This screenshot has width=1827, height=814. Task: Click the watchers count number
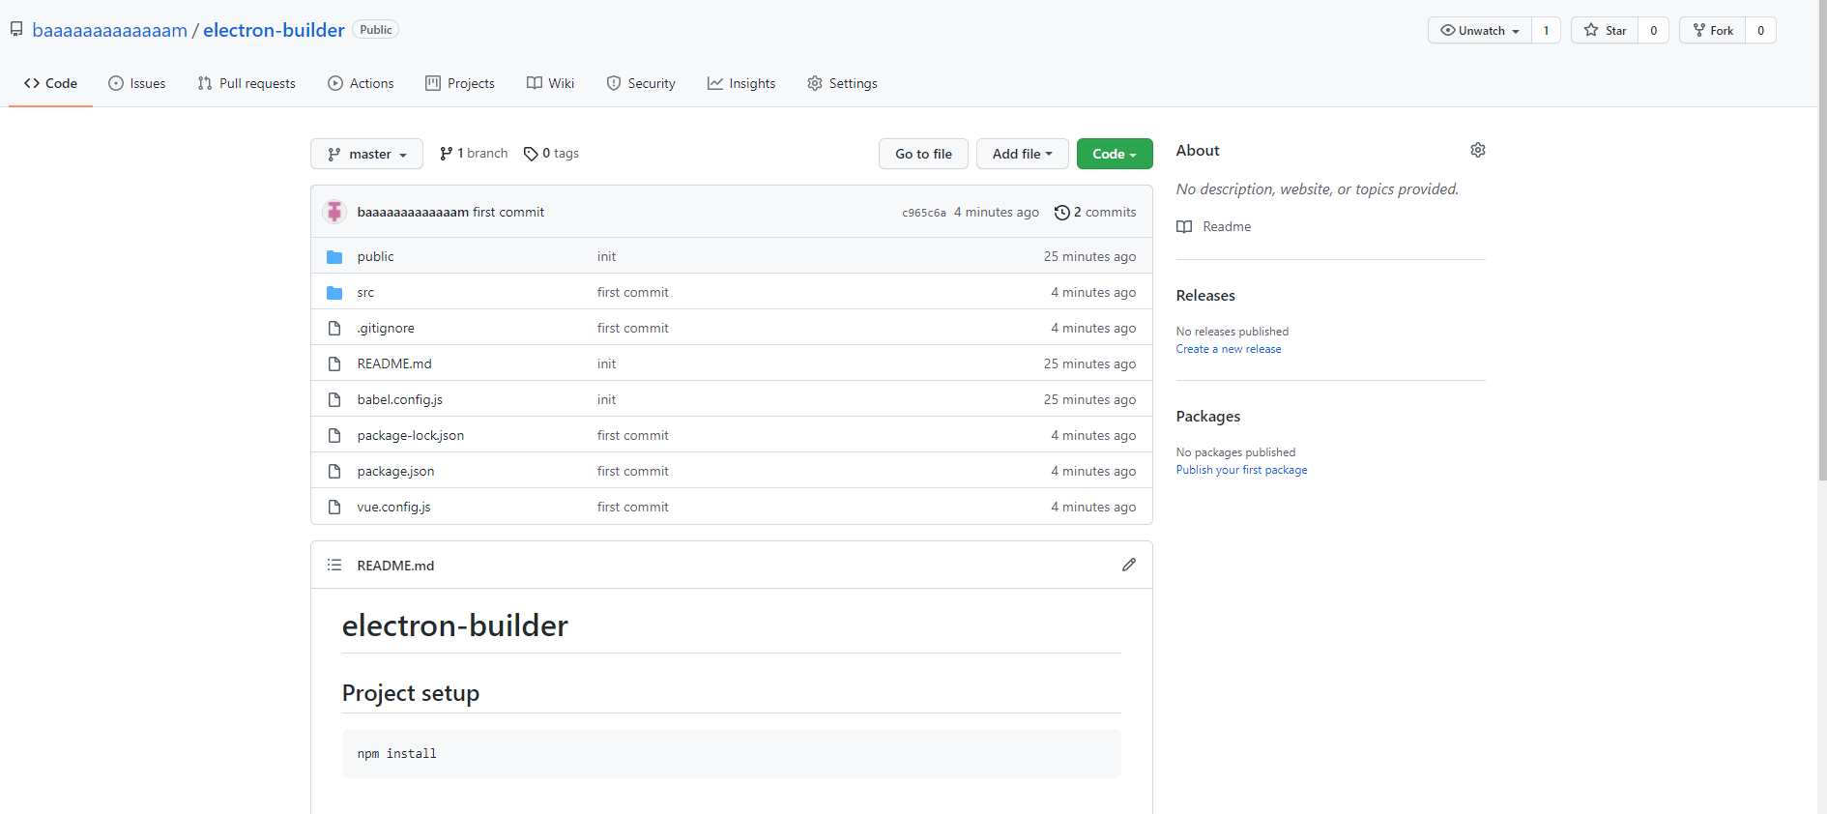(1546, 30)
